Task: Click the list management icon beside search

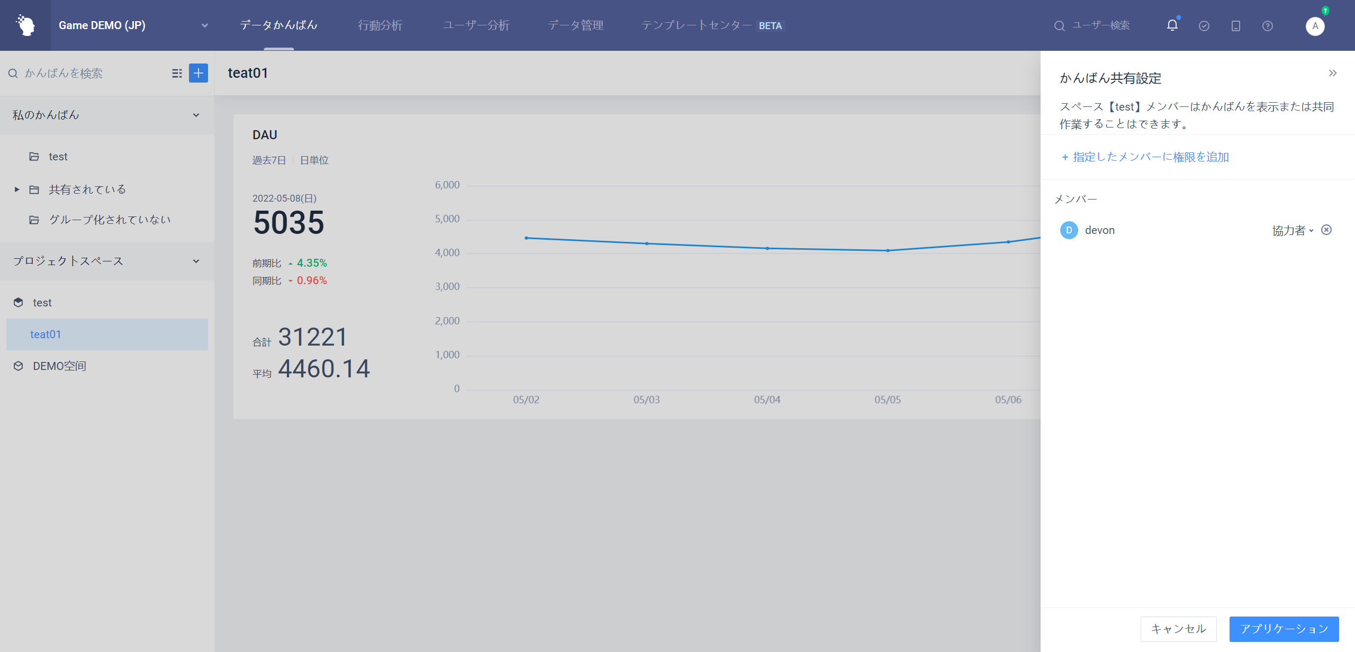Action: click(x=177, y=73)
